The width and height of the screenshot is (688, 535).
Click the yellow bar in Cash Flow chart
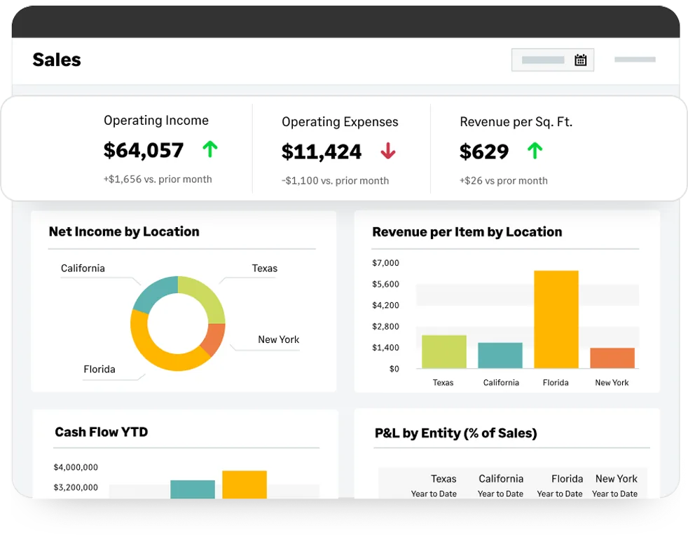245,485
